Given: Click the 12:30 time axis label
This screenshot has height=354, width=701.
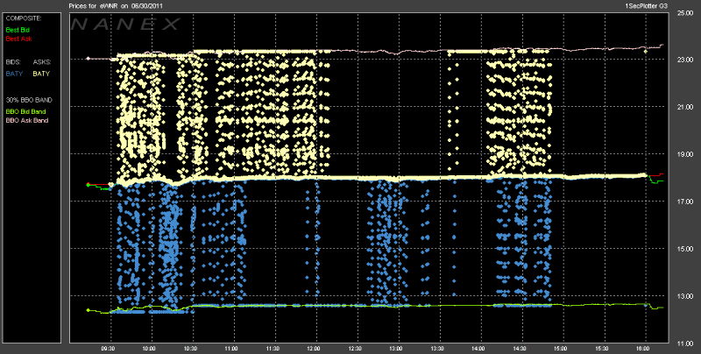Looking at the screenshot, I should click(x=356, y=348).
